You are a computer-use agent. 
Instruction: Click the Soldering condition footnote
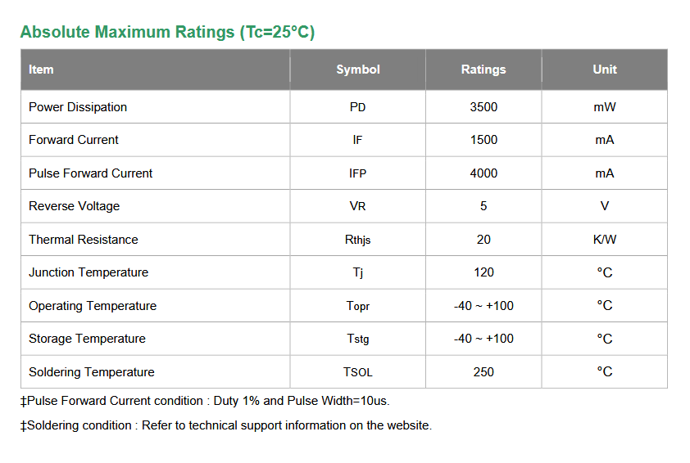click(x=226, y=425)
